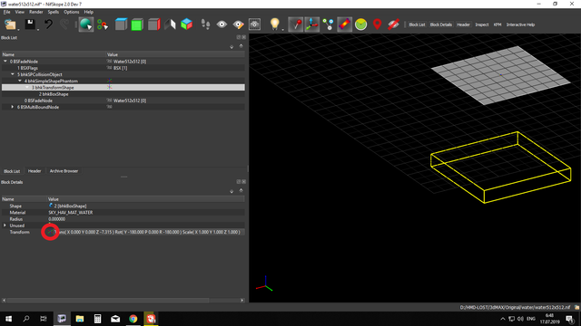Click the Inspect toolbar button
The height and width of the screenshot is (326, 581).
pos(482,24)
